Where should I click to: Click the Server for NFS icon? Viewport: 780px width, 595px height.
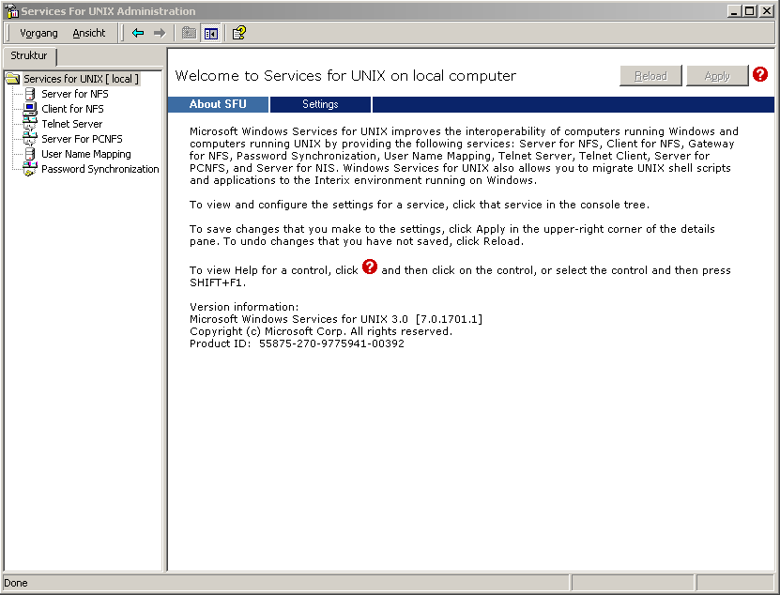click(x=30, y=94)
